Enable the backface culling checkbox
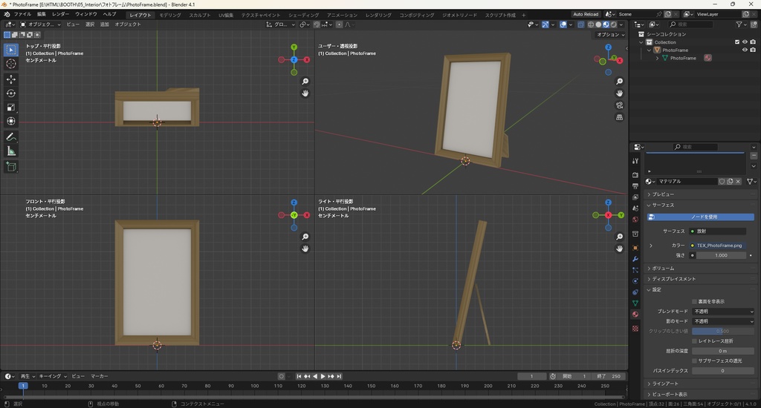 (694, 301)
